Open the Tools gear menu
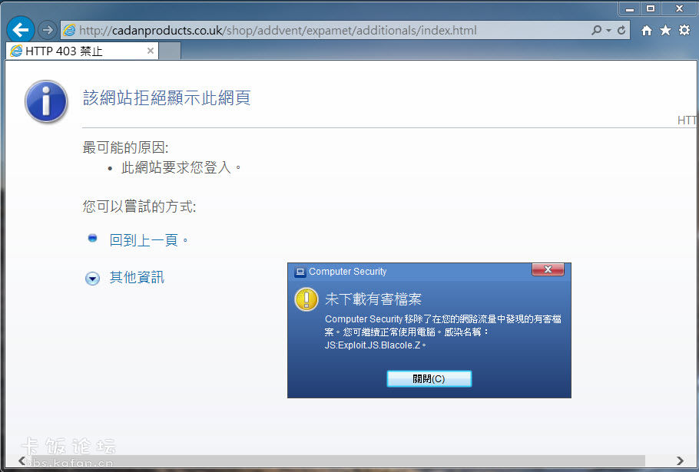The image size is (699, 472). coord(684,30)
